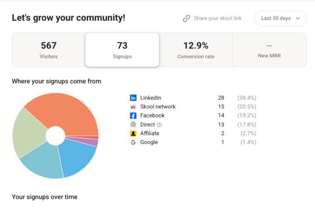Click the Facebook source icon

coord(133,116)
